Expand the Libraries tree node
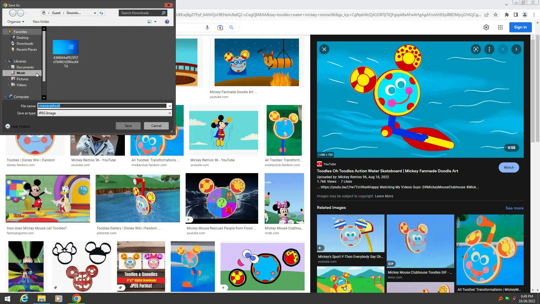This screenshot has width=540, height=304. click(x=5, y=61)
